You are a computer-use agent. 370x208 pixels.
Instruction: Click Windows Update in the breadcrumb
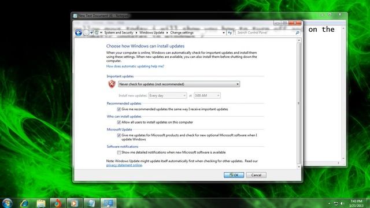point(151,32)
